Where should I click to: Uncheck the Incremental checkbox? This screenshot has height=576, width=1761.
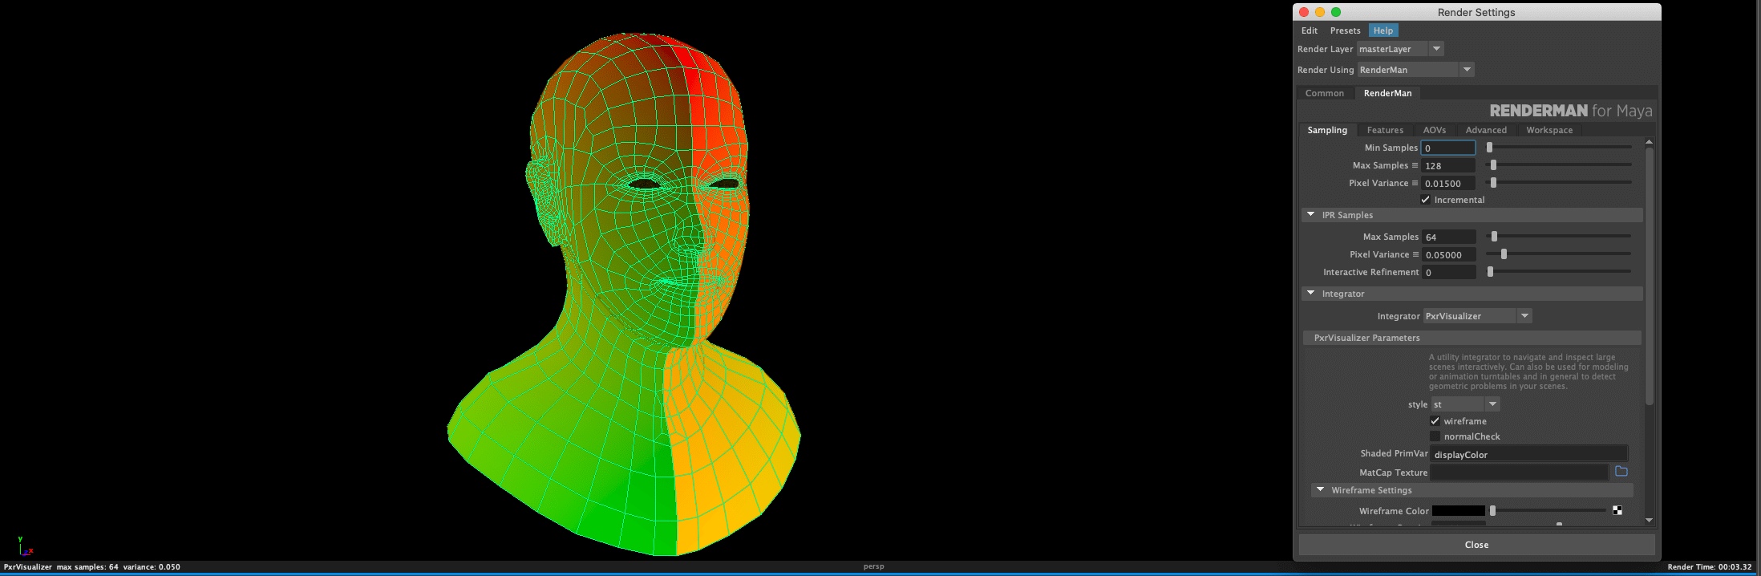point(1425,200)
